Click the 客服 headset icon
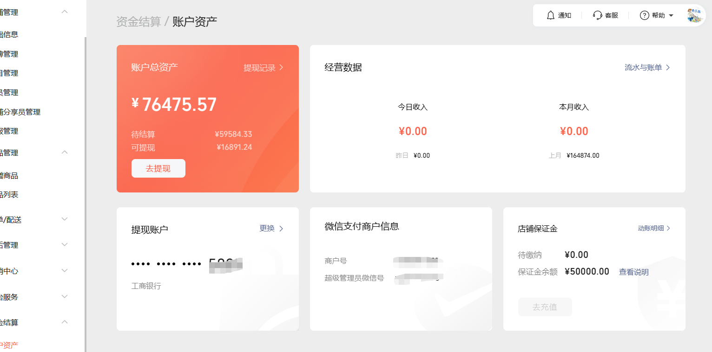Image resolution: width=712 pixels, height=352 pixels. click(x=598, y=15)
